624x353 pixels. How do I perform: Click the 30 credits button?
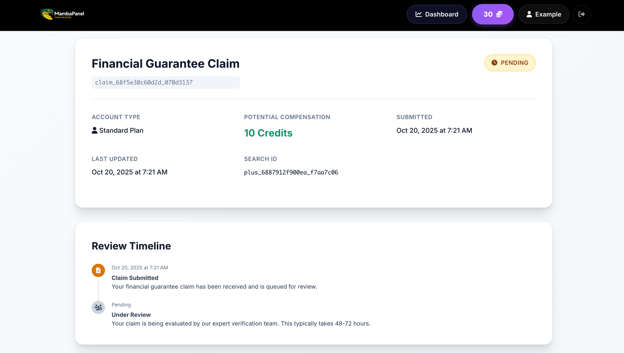(493, 14)
